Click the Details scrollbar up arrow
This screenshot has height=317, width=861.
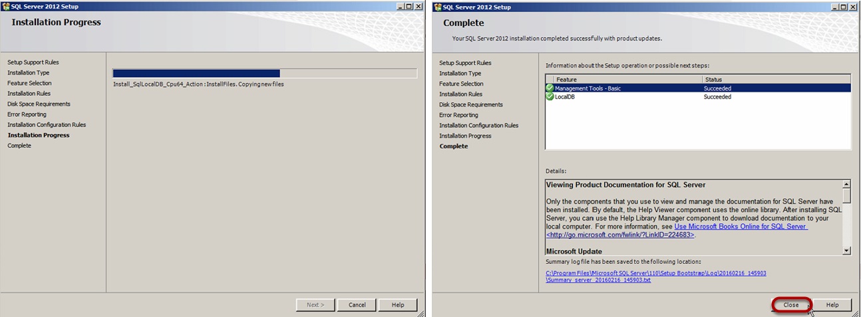click(846, 184)
